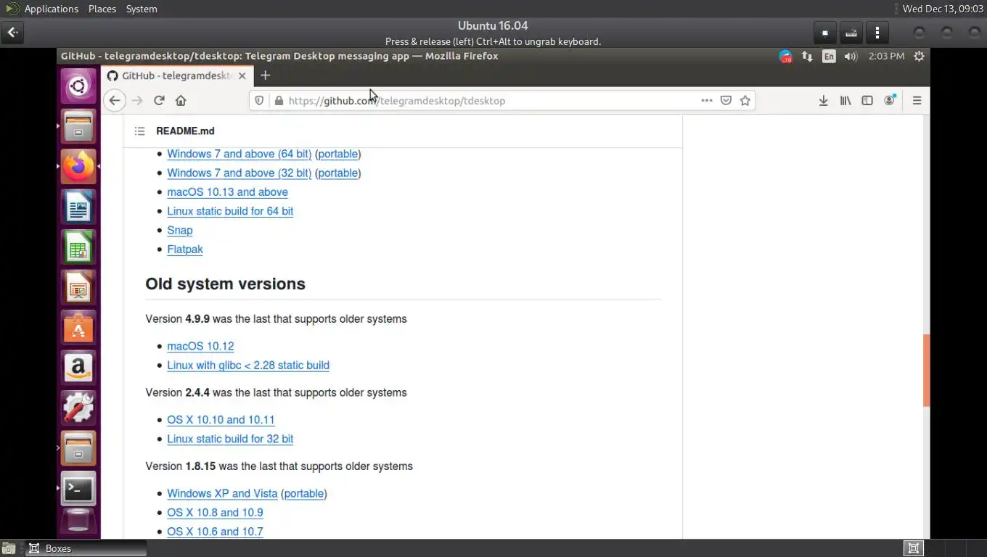Open Firefox hamburger menu

(x=917, y=101)
